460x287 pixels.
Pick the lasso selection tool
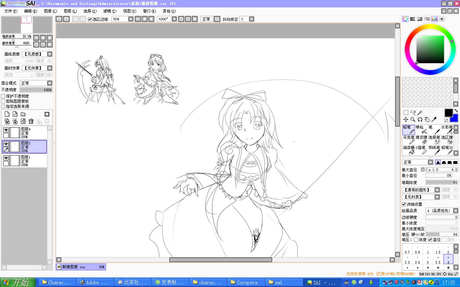click(x=413, y=113)
